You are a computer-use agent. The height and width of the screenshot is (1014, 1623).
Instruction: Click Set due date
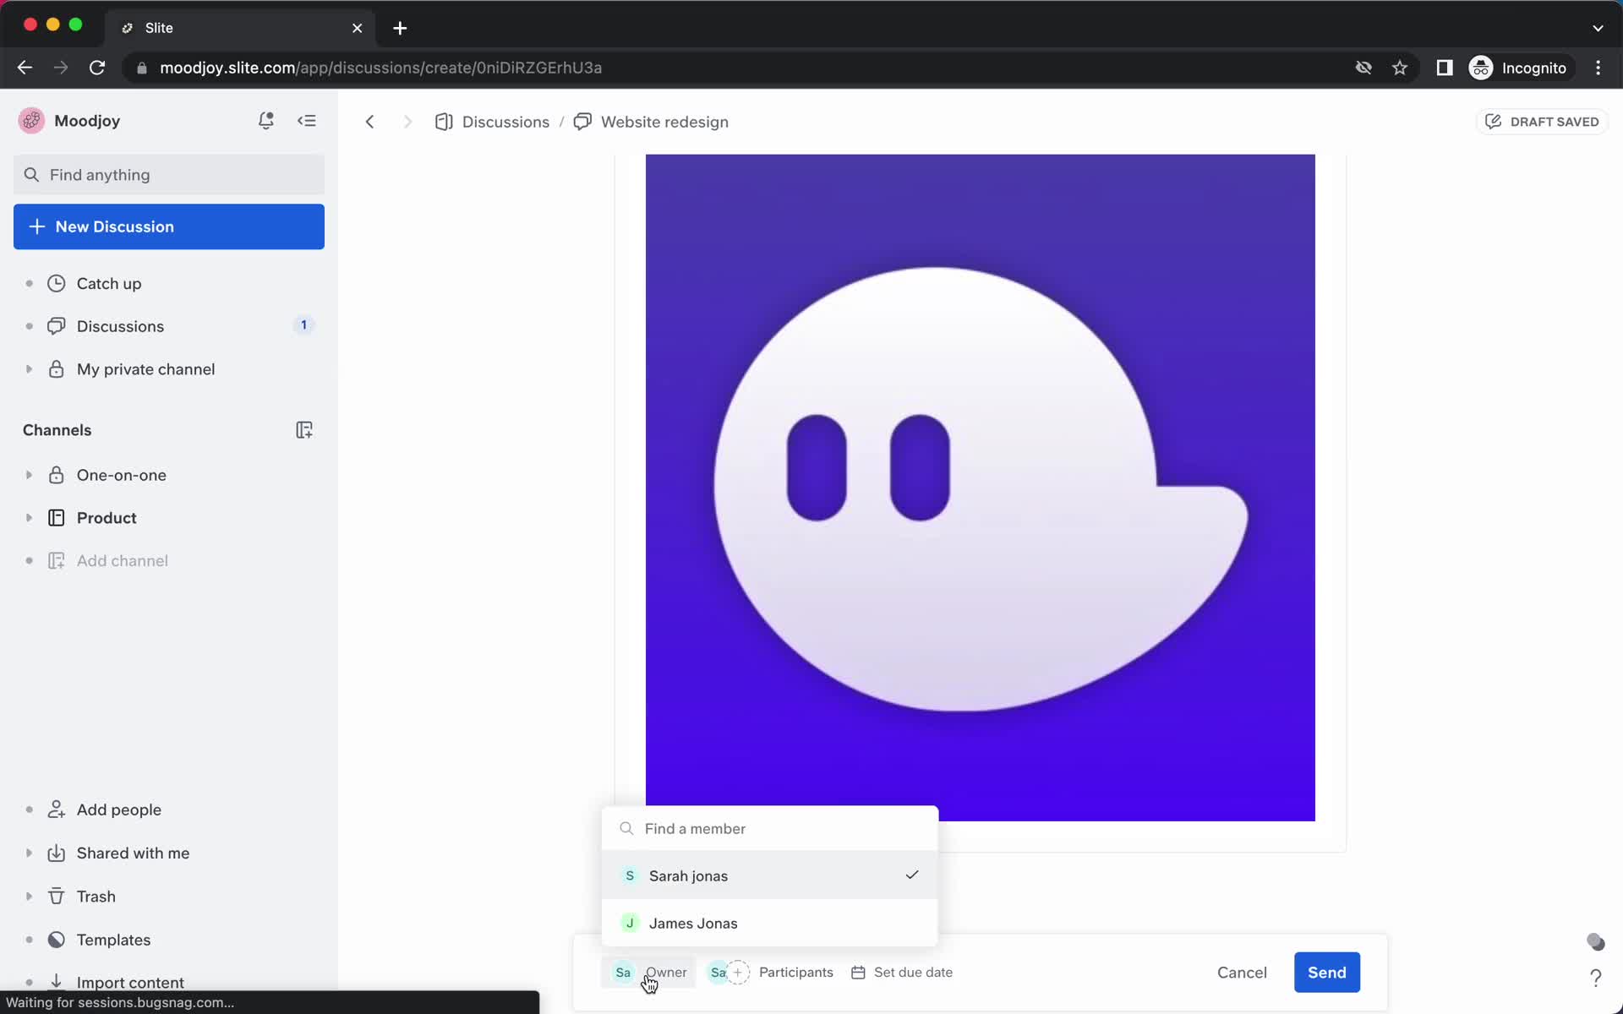point(901,973)
